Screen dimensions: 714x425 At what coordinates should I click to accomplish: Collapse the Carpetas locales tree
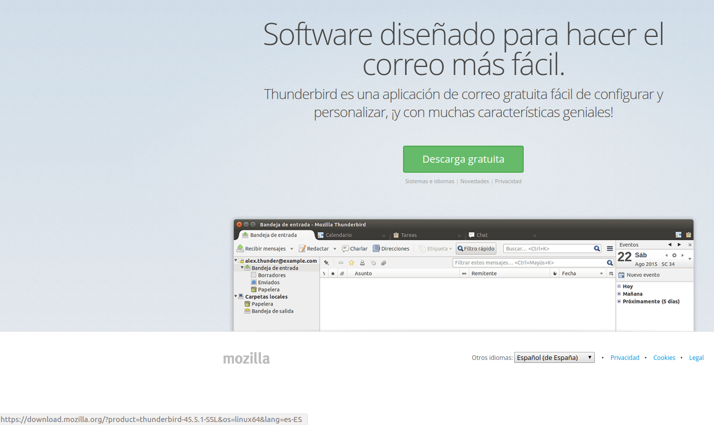(236, 296)
